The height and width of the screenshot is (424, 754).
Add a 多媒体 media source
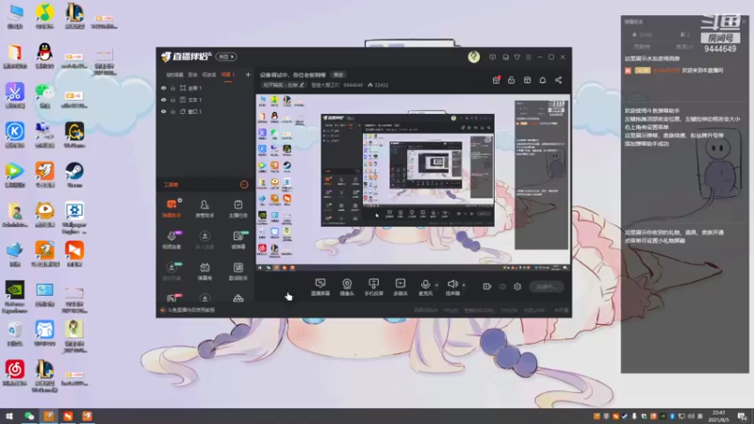(x=400, y=287)
